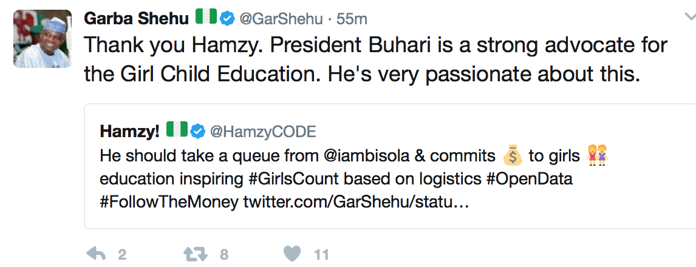Open Garba Shehu's profile picture
696x267 pixels.
pos(38,39)
